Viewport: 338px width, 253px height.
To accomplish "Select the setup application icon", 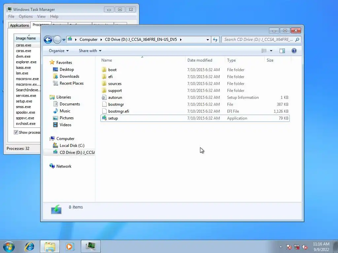I will pyautogui.click(x=104, y=118).
